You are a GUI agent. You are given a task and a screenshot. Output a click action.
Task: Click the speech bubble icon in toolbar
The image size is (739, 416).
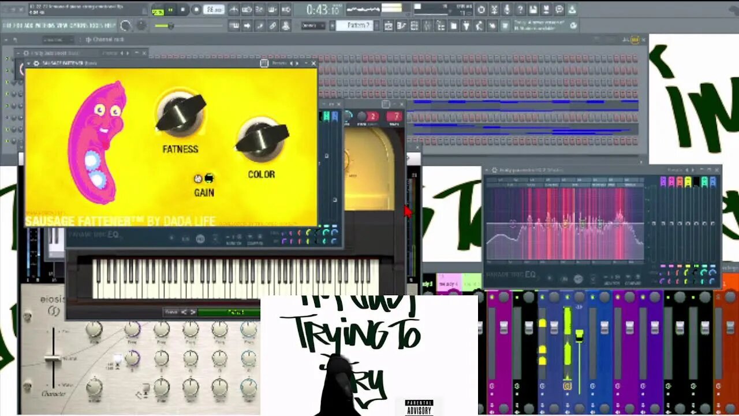click(x=559, y=10)
